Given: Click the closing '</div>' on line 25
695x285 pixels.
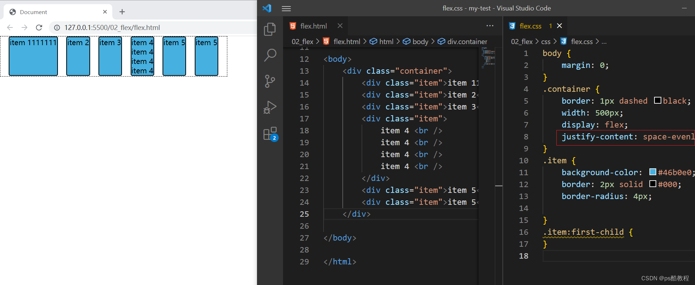Looking at the screenshot, I should click(x=357, y=214).
